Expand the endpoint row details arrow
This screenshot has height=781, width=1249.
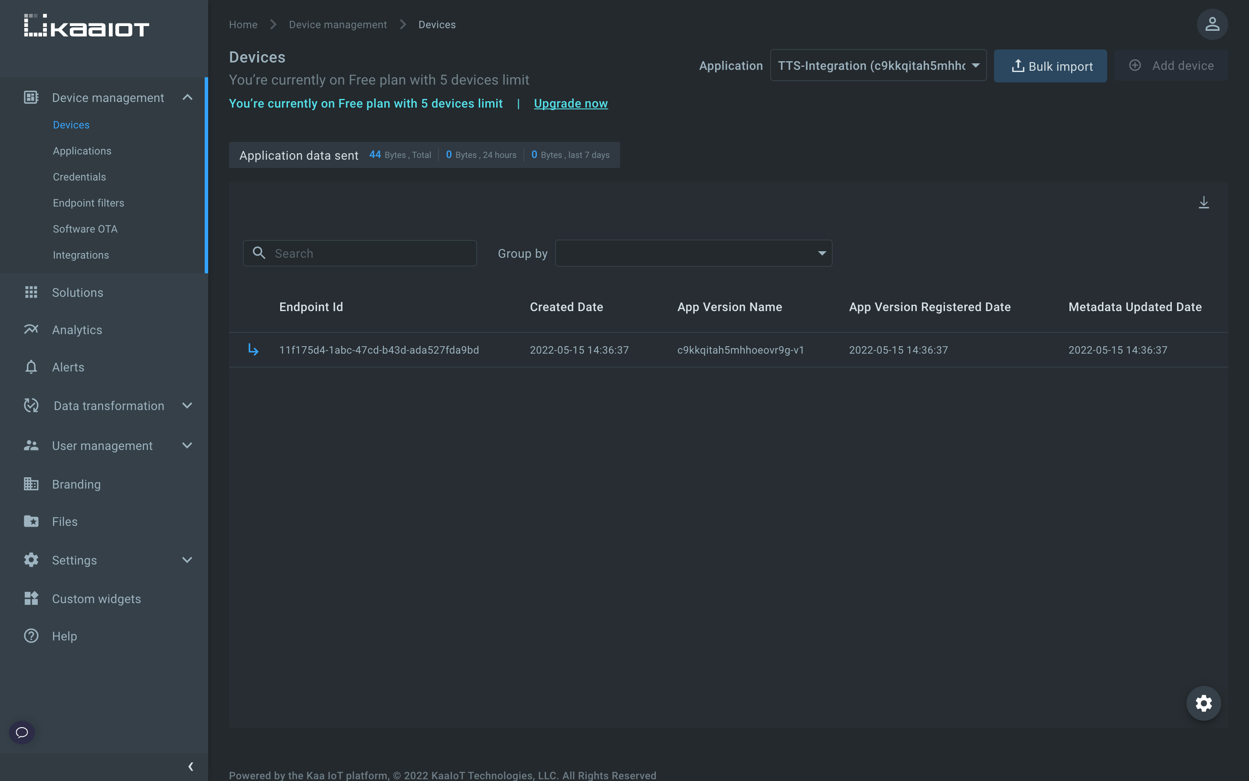pos(253,350)
